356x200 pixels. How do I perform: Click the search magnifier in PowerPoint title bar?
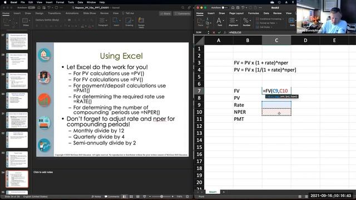[x=183, y=8]
